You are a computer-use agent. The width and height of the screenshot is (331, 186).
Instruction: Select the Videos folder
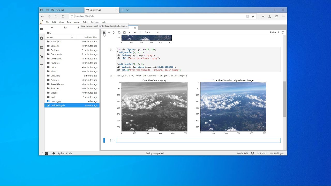tap(72, 93)
